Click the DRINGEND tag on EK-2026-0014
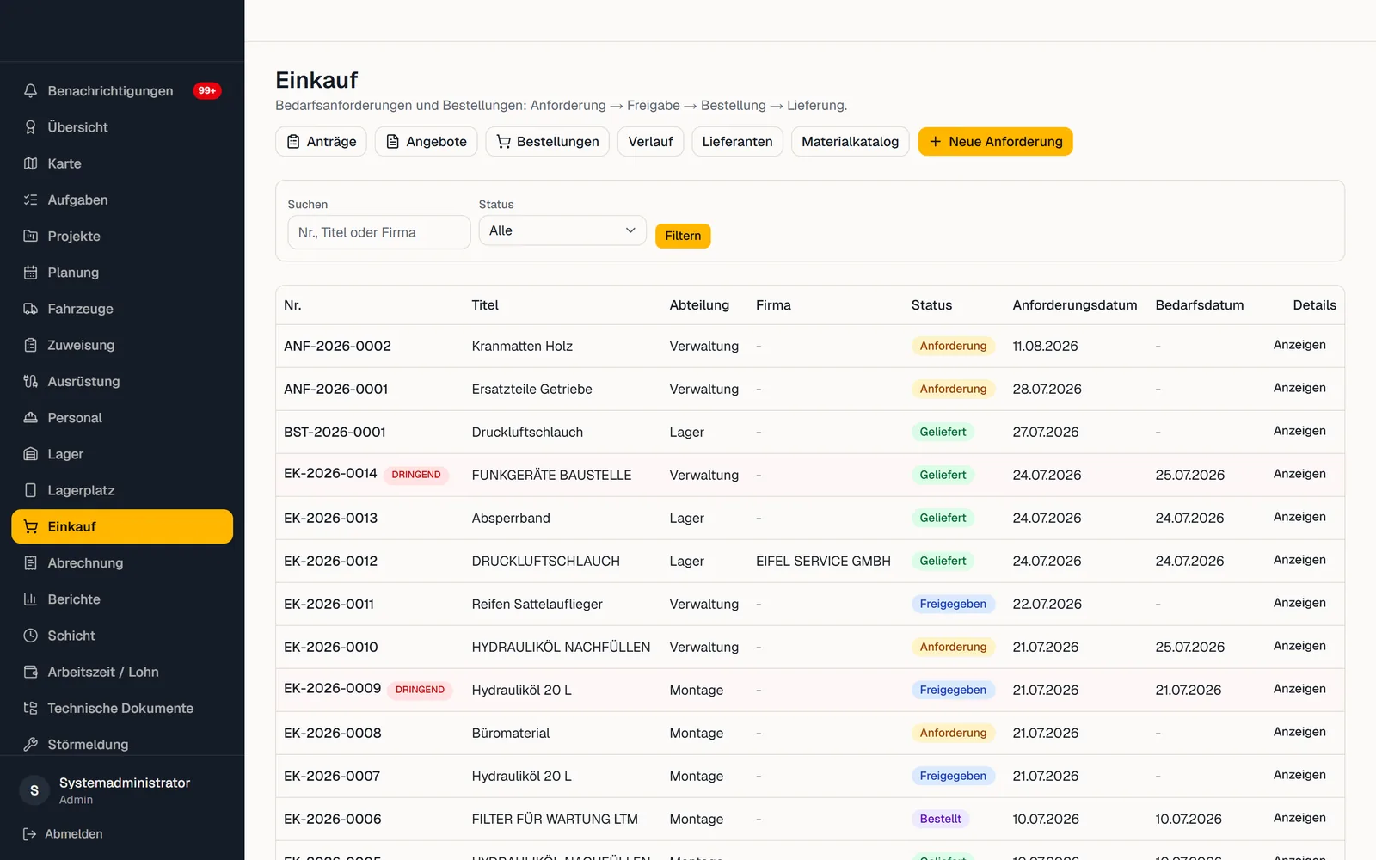 click(x=416, y=475)
